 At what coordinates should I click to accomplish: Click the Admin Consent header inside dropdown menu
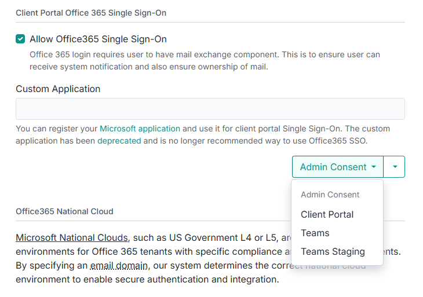[x=330, y=195]
